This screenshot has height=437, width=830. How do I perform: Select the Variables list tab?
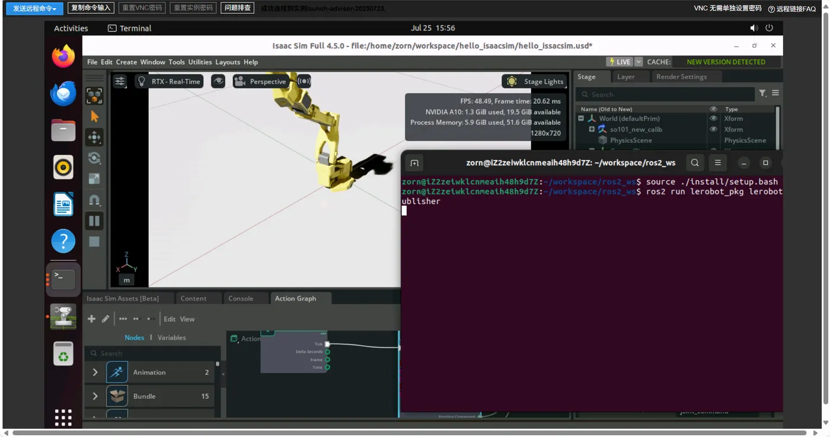(172, 337)
